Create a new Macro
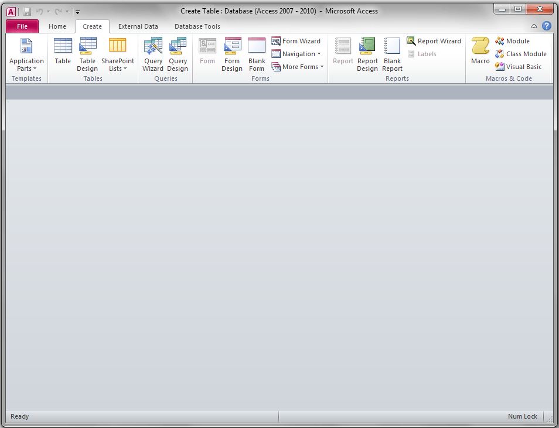 click(480, 52)
